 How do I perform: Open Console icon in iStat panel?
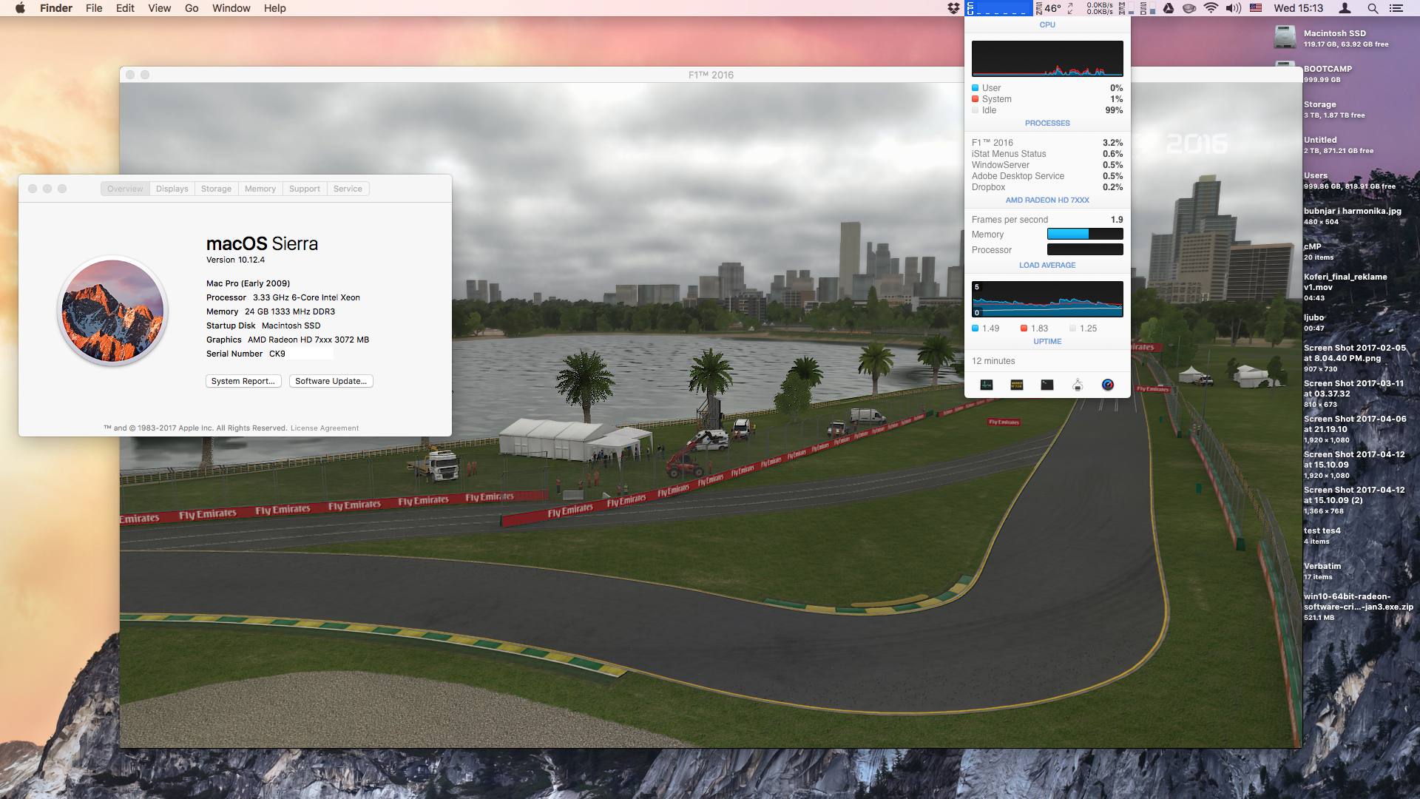pos(1017,385)
